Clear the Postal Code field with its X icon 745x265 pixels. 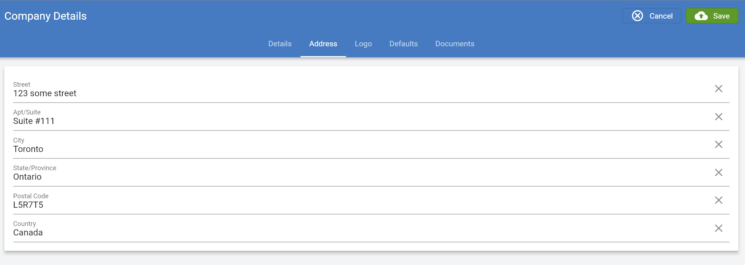718,200
